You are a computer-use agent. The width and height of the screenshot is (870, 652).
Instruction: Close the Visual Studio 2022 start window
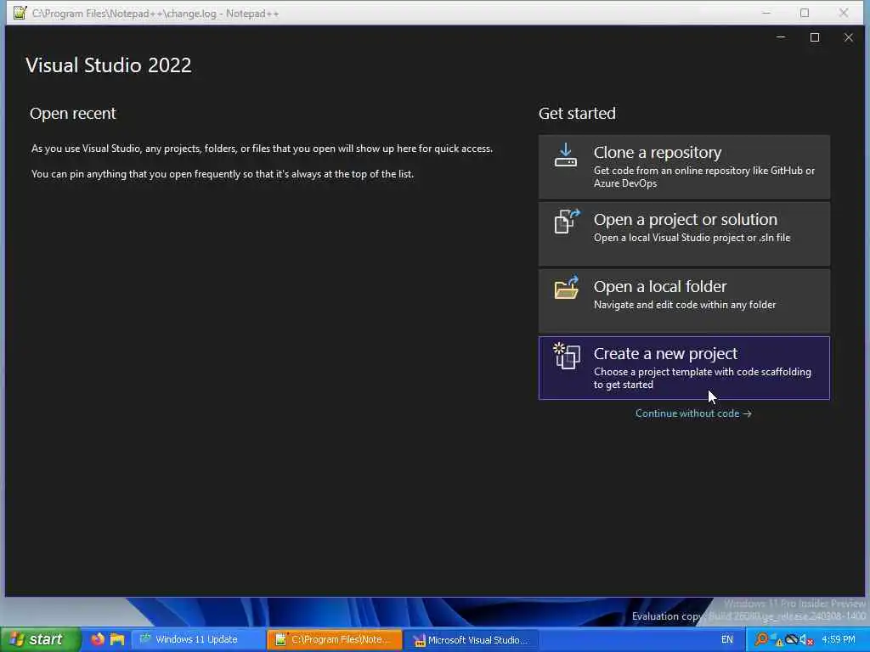(x=849, y=37)
